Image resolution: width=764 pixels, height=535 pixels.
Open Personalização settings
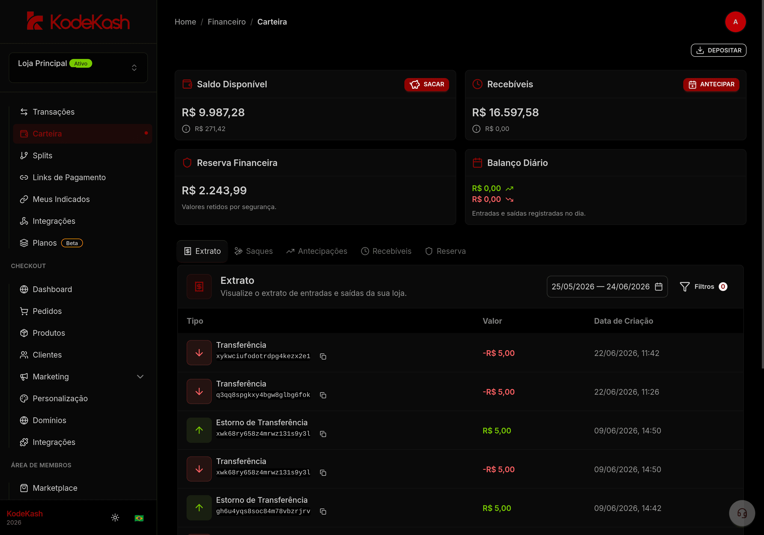coord(82,399)
